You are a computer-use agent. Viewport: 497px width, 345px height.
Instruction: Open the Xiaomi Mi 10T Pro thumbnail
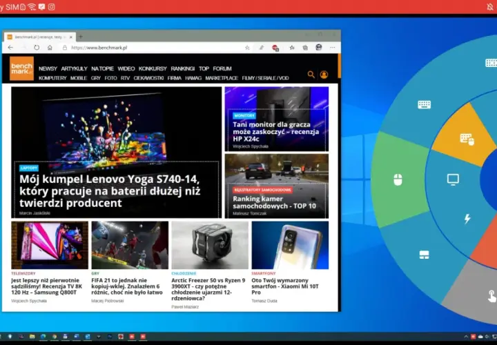coord(290,245)
